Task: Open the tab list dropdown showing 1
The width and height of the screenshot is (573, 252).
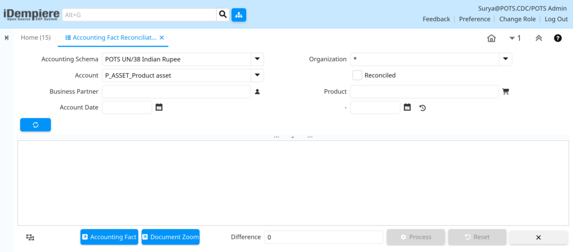Action: 515,38
